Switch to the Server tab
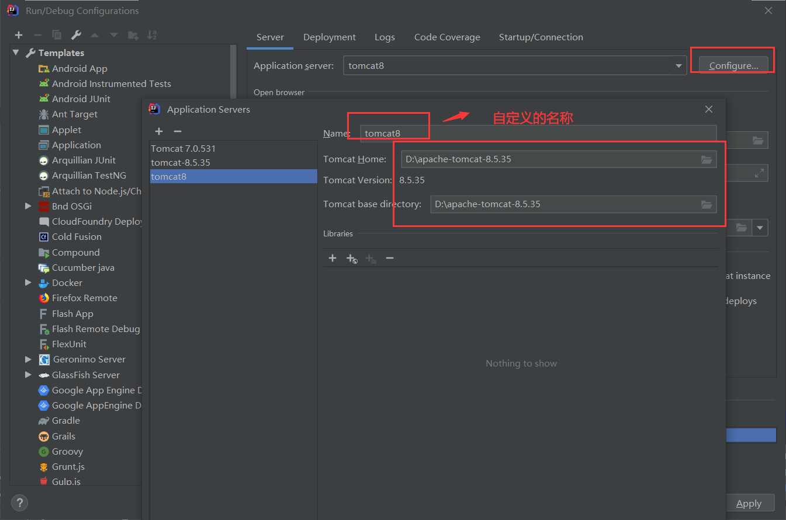 click(270, 37)
